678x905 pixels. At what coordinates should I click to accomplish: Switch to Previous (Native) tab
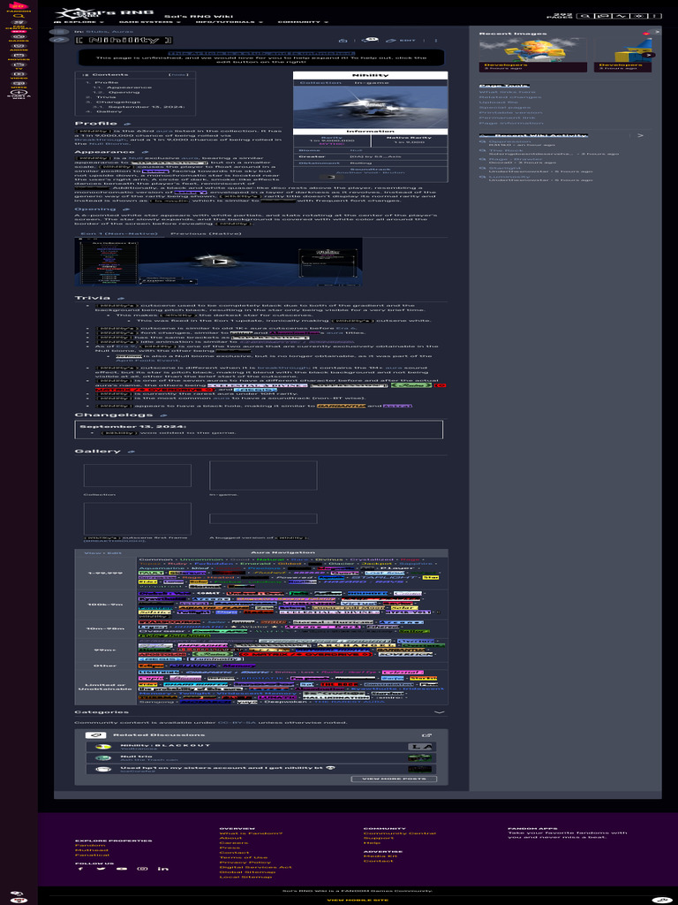coord(204,233)
